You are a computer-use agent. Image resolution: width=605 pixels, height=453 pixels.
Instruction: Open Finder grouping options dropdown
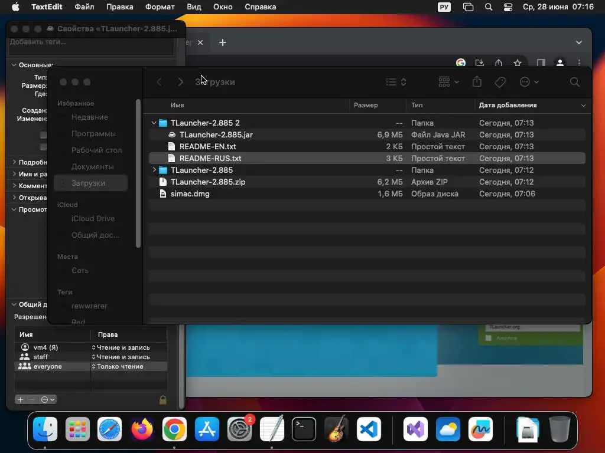point(449,82)
